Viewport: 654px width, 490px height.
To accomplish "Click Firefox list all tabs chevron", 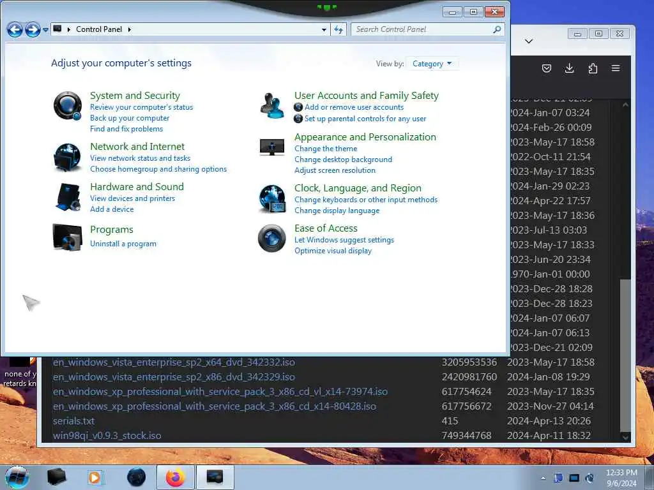I will [528, 41].
